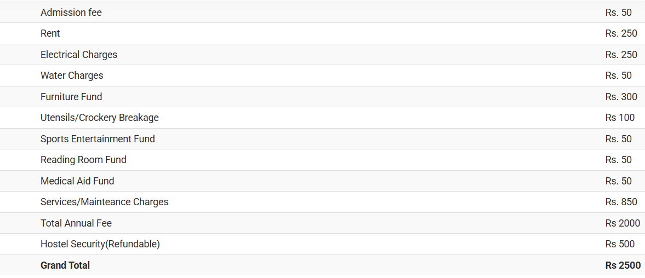Click the Rs 100 breakage amount
This screenshot has height=278, width=645.
[x=620, y=118]
